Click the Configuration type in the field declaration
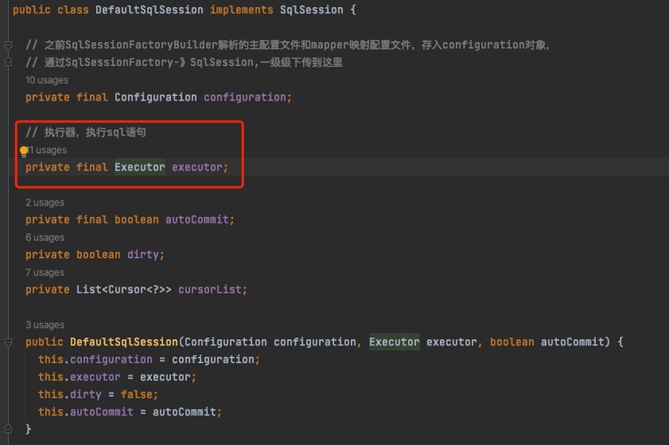 coord(156,97)
